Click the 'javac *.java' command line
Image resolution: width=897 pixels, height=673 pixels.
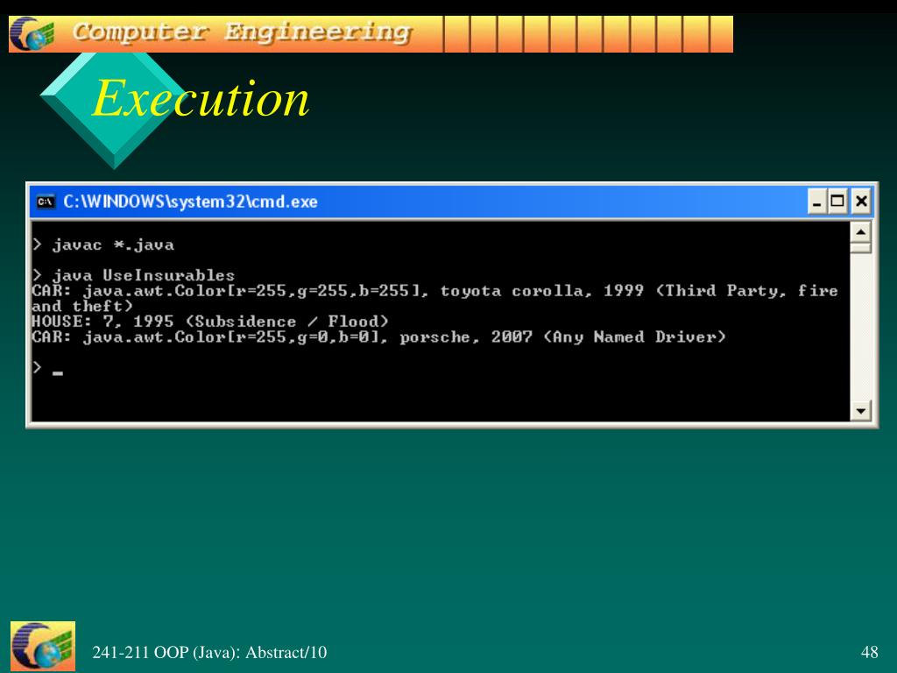103,245
